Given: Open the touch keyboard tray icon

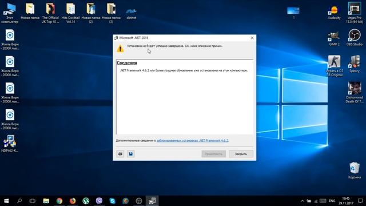Looking at the screenshot, I should click(323, 201).
